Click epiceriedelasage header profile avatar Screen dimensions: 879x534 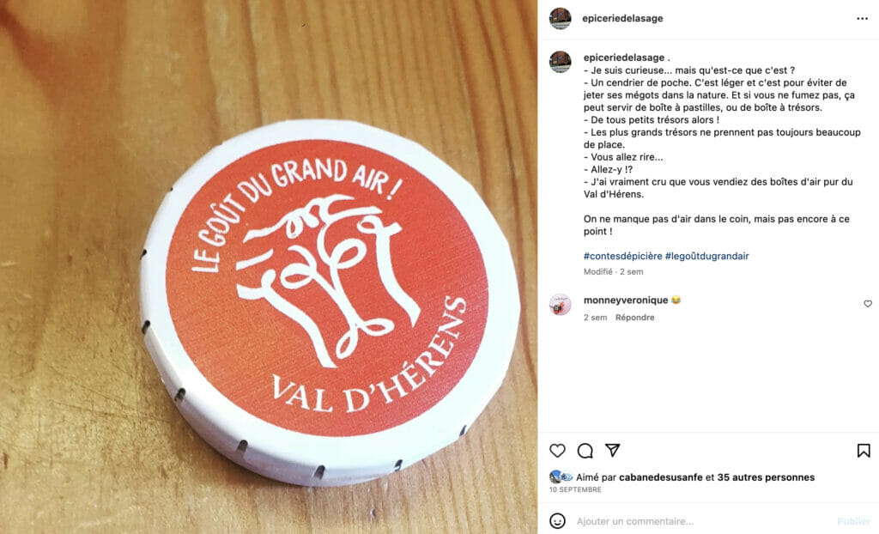pyautogui.click(x=560, y=19)
